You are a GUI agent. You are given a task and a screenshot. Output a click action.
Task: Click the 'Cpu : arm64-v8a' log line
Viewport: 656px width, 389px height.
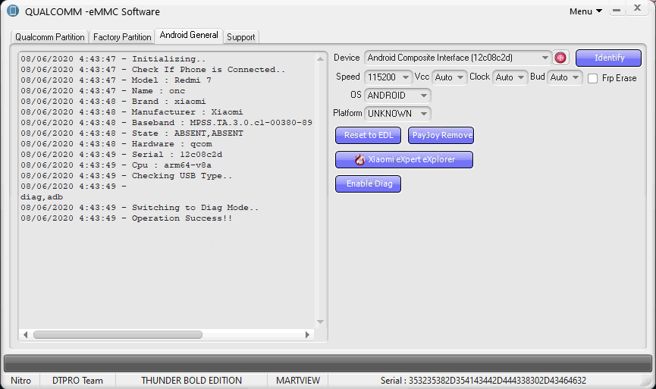coord(116,165)
